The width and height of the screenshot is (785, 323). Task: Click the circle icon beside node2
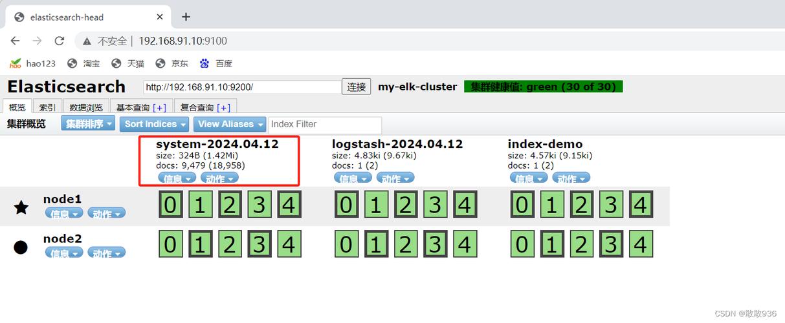pyautogui.click(x=21, y=247)
